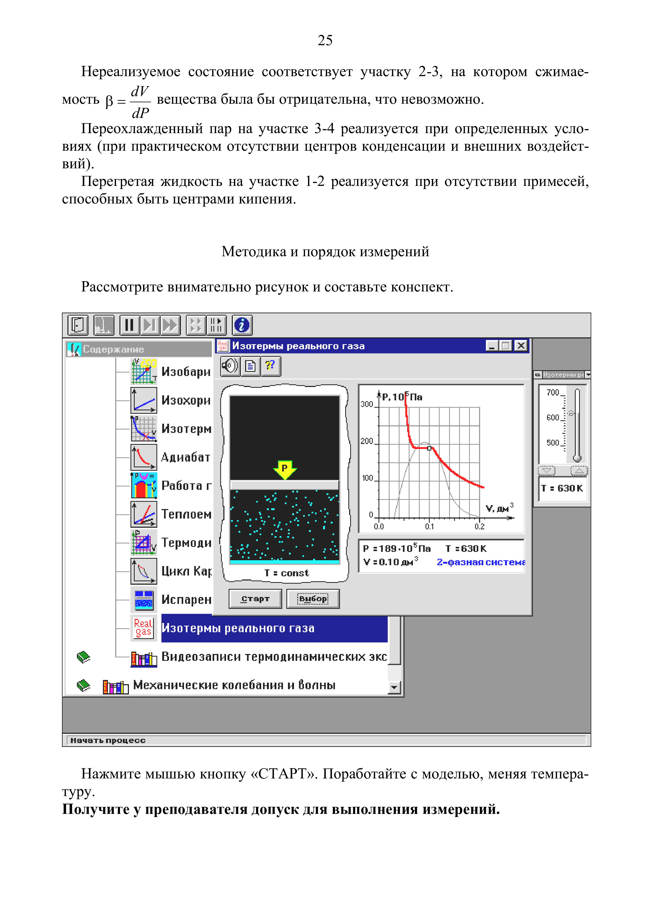Screen dimensions: 651x921
Task: Click the double question mark help icon
Action: (x=271, y=366)
